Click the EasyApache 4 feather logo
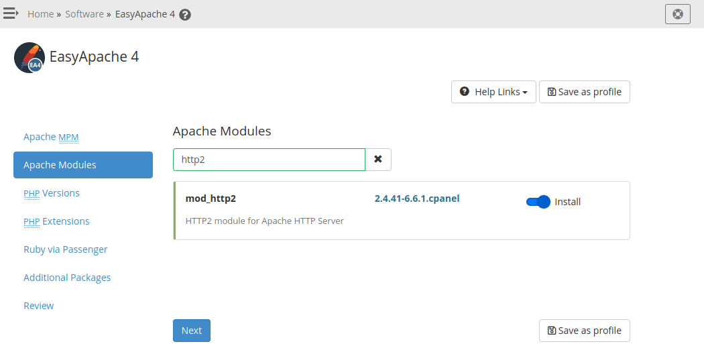Viewport: 704px width, 346px height. (29, 58)
